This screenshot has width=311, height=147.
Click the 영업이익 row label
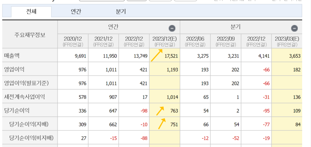[x=14, y=70]
